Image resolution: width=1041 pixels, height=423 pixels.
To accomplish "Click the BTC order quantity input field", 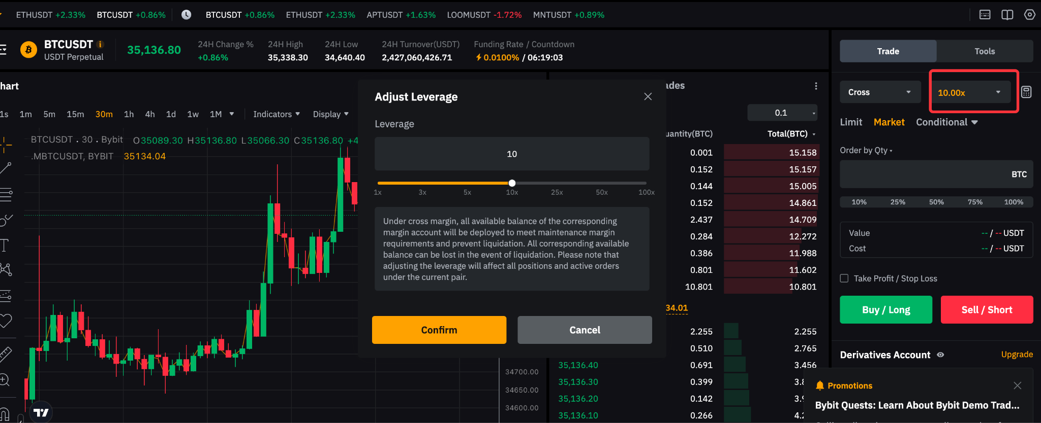I will [936, 174].
